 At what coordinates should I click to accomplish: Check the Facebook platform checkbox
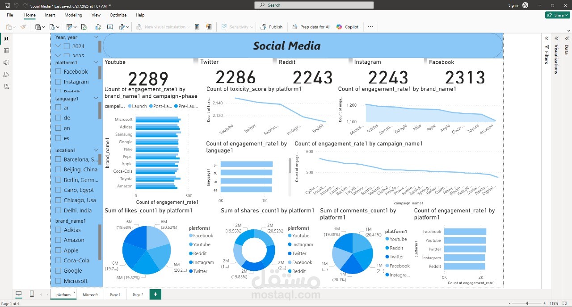pyautogui.click(x=58, y=71)
